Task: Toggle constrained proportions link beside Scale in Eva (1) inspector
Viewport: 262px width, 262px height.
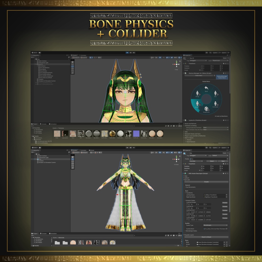Action: pos(200,70)
